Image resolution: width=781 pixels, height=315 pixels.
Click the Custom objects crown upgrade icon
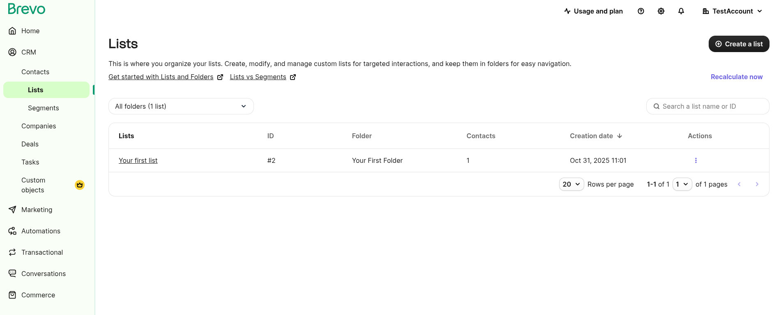click(80, 185)
